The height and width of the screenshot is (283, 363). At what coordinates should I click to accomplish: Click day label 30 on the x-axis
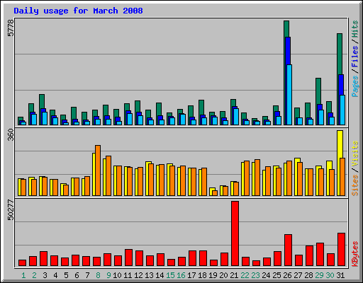point(330,275)
